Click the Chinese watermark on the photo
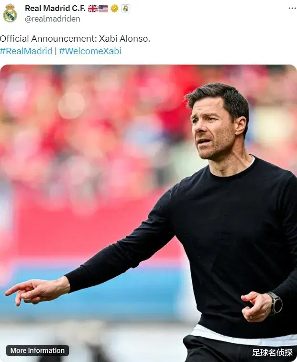 272,352
